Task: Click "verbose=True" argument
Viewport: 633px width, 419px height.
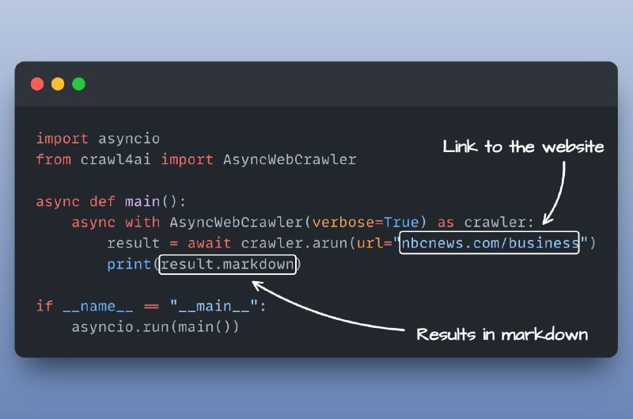Action: pos(366,223)
